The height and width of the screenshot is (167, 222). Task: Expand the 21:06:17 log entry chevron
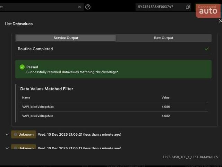[7, 148]
